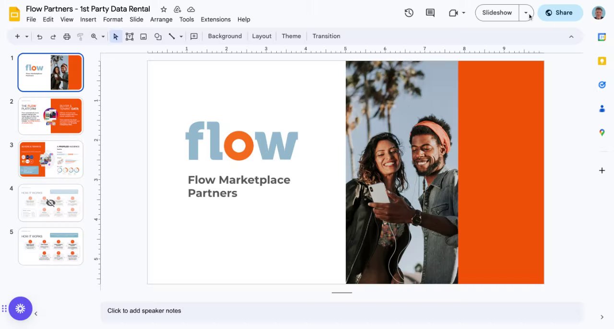Open the Edit menu
Screen dimensions: 614x329
tap(48, 20)
